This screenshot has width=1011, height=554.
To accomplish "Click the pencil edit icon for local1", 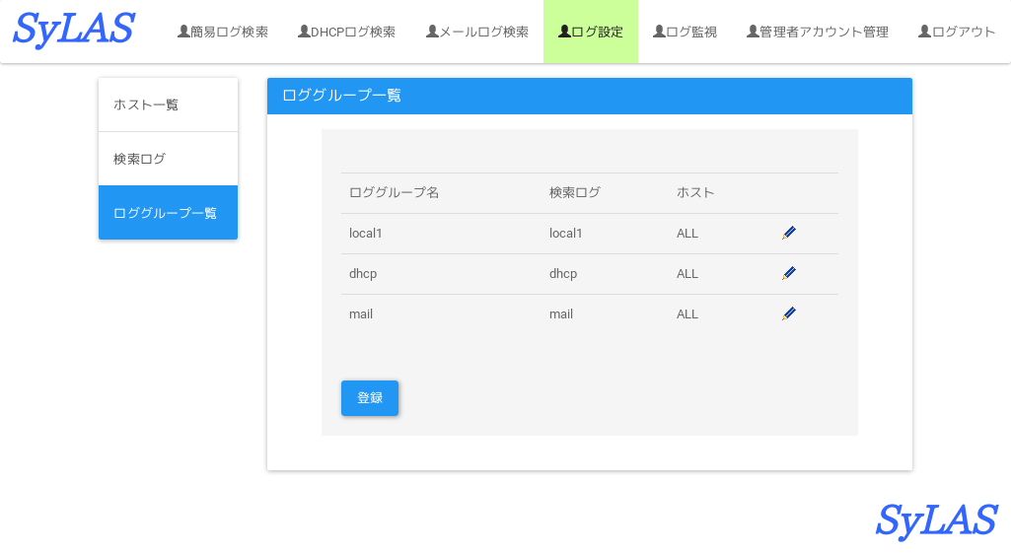I will (x=788, y=234).
